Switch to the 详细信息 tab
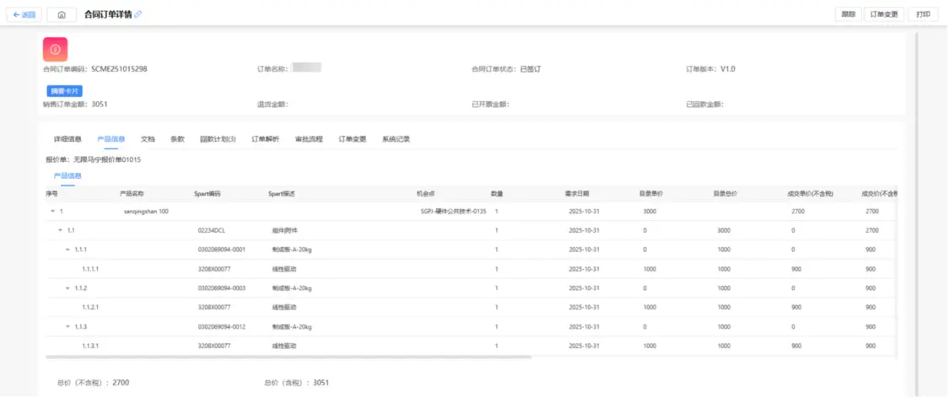Screen dimensions: 949x398 pos(67,139)
